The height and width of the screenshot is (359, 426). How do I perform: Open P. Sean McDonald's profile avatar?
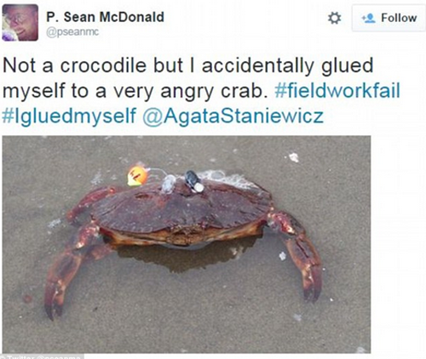[20, 23]
